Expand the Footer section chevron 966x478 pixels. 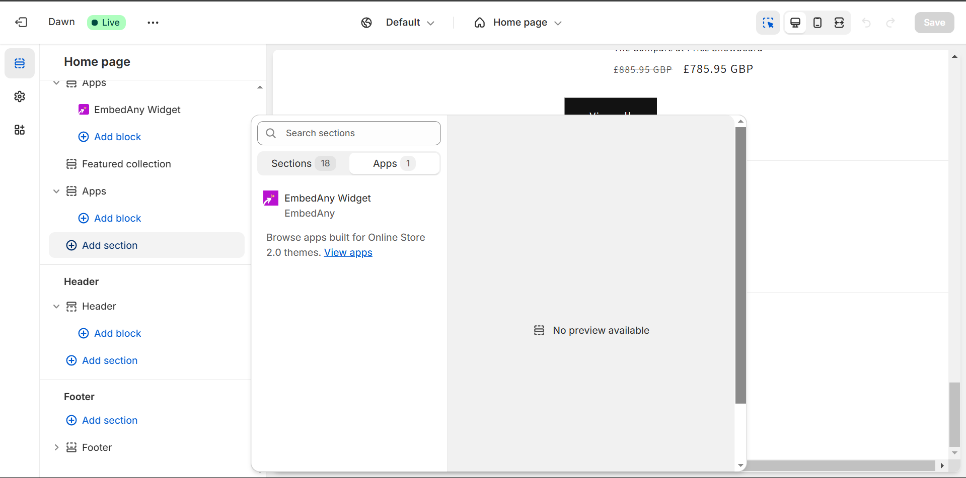pos(56,447)
